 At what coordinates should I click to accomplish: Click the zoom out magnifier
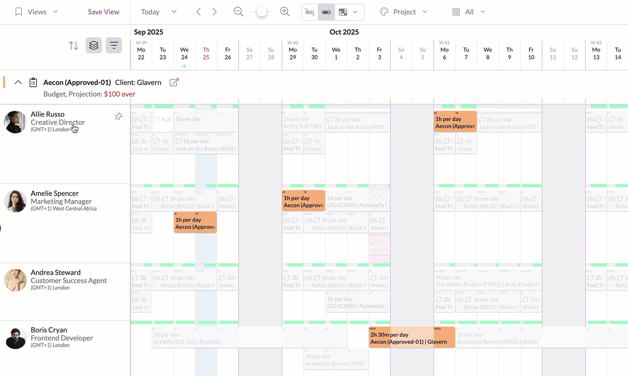(239, 12)
